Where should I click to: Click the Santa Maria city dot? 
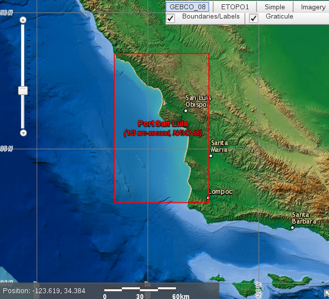(211, 156)
